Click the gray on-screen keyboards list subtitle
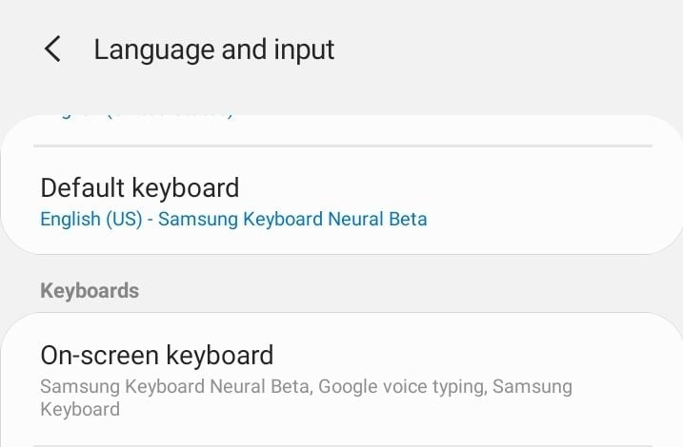This screenshot has height=447, width=683. [x=306, y=398]
